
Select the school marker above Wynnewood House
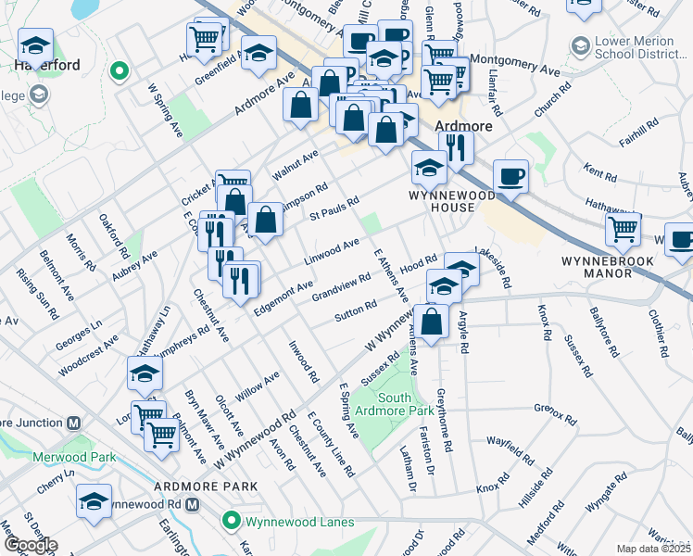(429, 168)
